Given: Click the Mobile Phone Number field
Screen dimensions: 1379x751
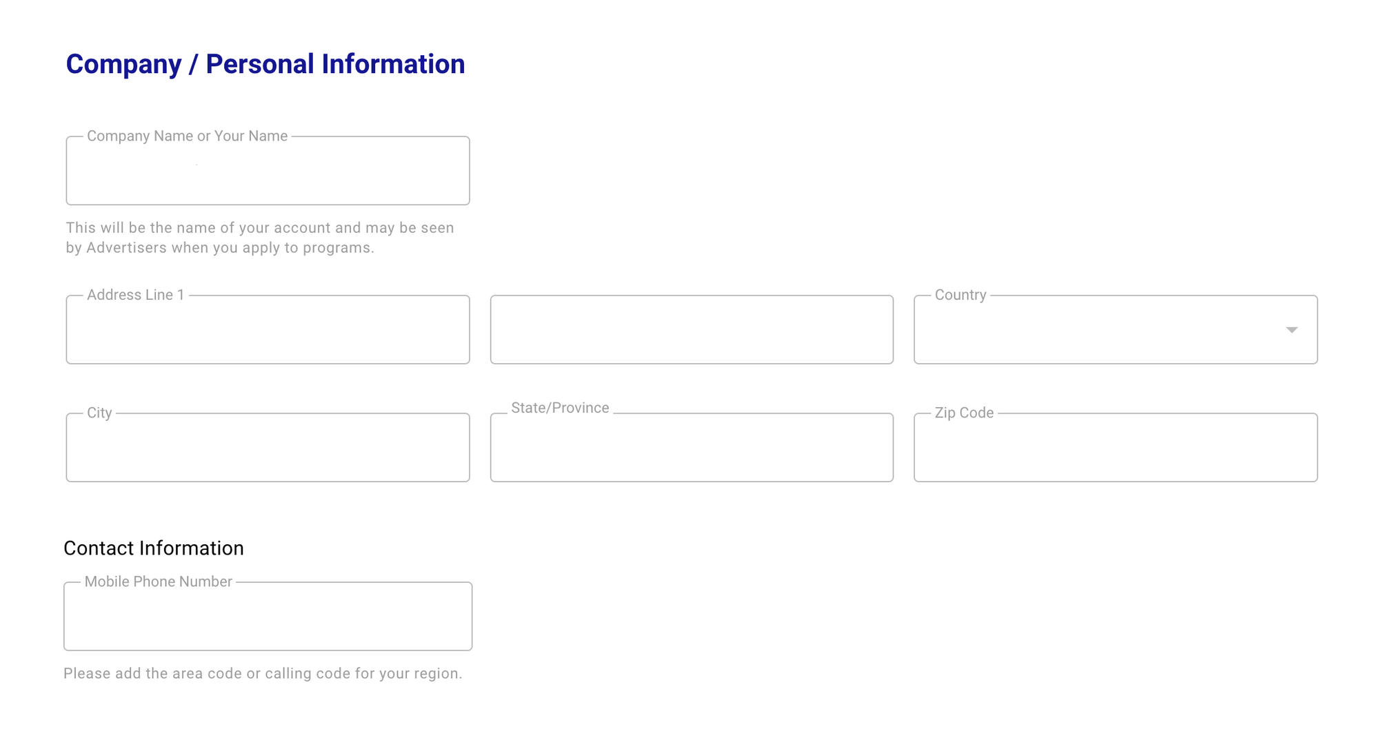Looking at the screenshot, I should click(x=268, y=616).
